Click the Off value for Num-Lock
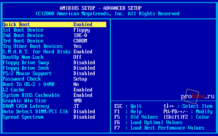 77,57
